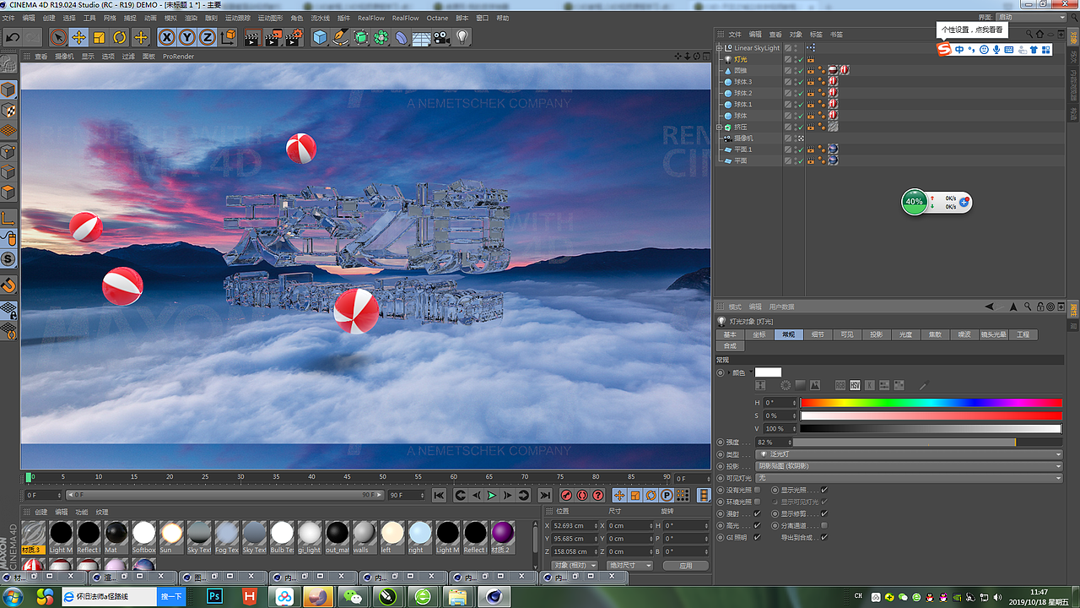1080x608 pixels.
Task: Select the 灯光 object in the object tree
Action: point(741,60)
